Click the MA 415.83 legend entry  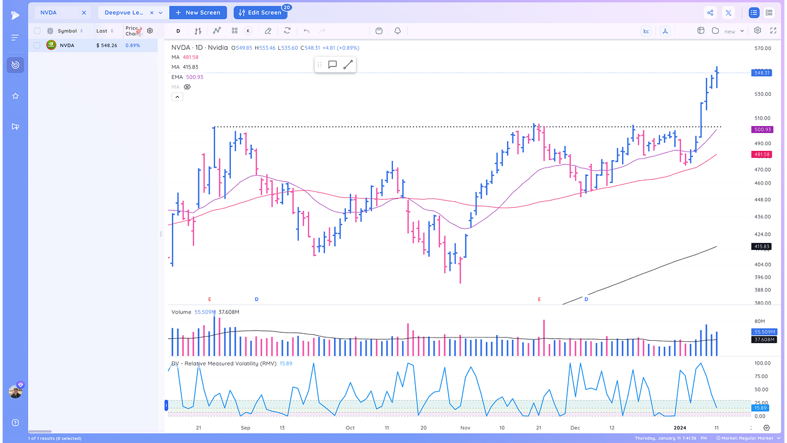point(185,67)
